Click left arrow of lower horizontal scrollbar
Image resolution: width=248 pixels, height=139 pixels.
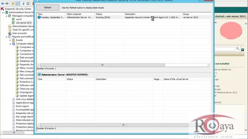(x=39, y=125)
